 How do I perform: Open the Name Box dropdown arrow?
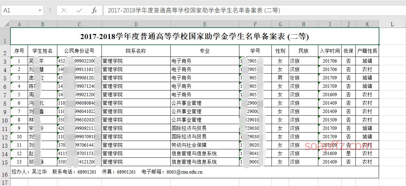click(x=40, y=10)
